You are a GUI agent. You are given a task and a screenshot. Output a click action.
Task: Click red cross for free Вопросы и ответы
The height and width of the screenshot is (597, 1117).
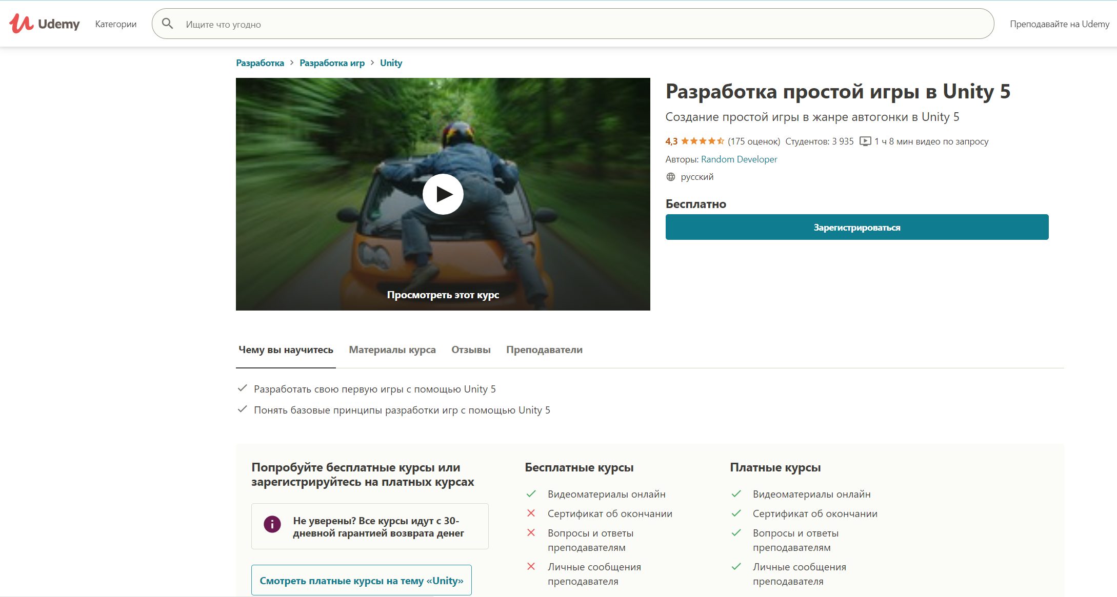531,532
